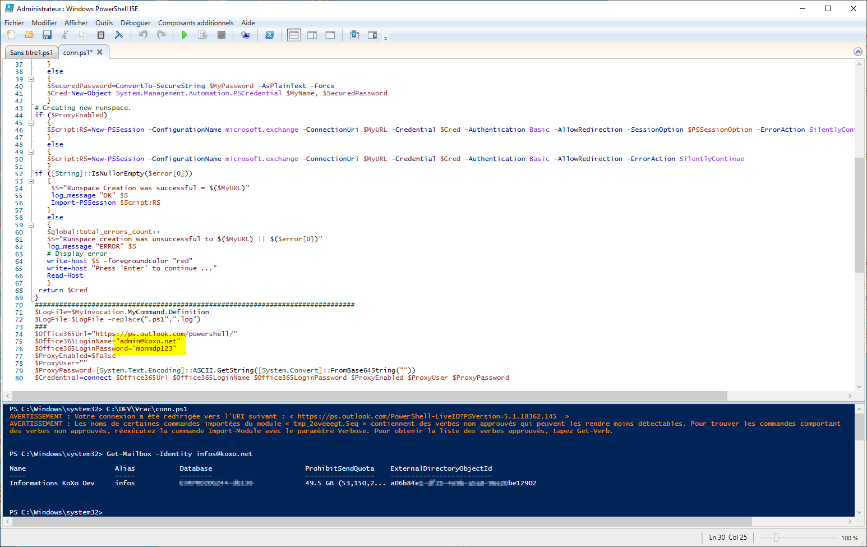Viewport: 867px width, 547px height.
Task: Maximize the script pane layout
Action: tap(330, 35)
